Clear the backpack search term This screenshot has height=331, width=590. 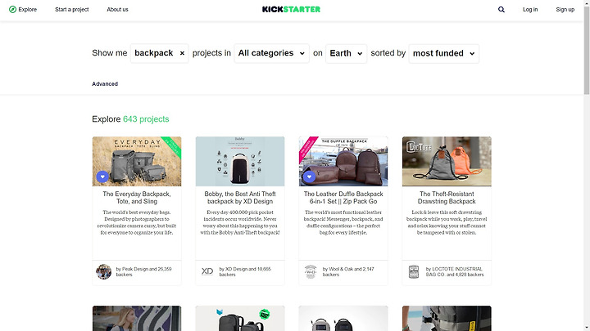(182, 53)
